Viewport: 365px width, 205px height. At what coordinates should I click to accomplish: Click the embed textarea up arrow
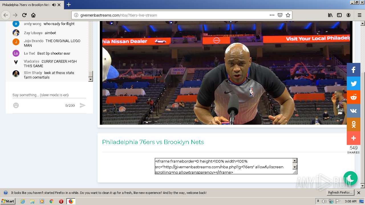[x=295, y=161]
